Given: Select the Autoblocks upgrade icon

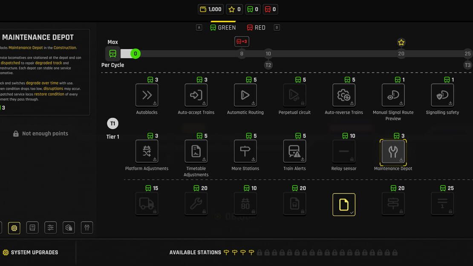Looking at the screenshot, I should [147, 95].
